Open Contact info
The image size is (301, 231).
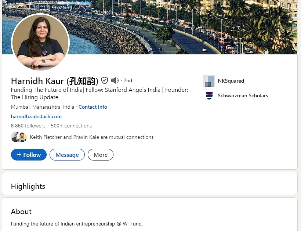(93, 107)
